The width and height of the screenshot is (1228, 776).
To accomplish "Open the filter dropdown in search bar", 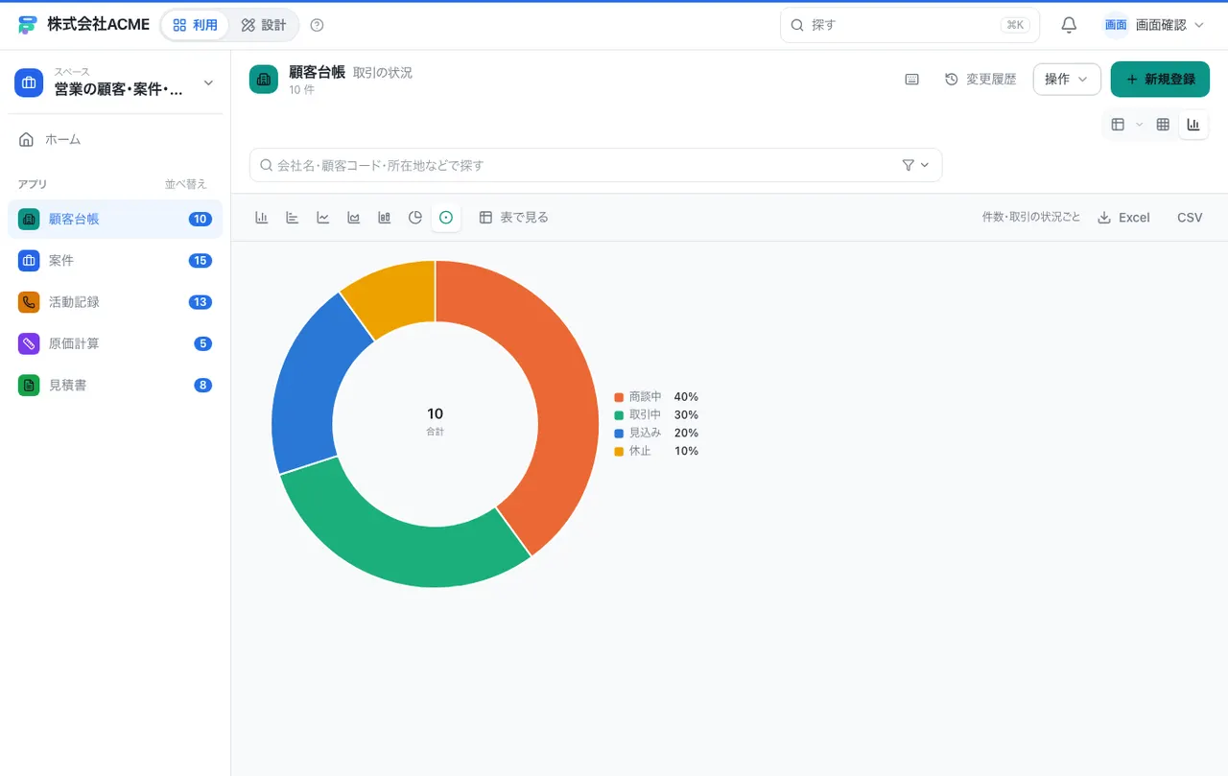I will (x=916, y=165).
